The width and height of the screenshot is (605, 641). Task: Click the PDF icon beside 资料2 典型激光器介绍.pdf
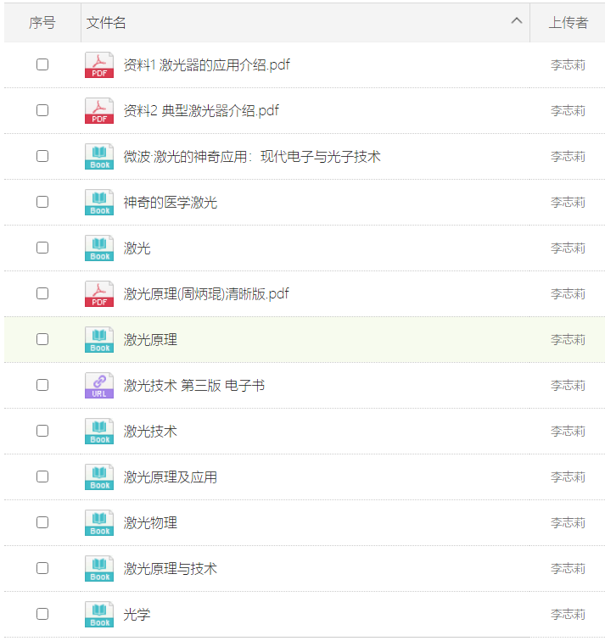(x=98, y=111)
